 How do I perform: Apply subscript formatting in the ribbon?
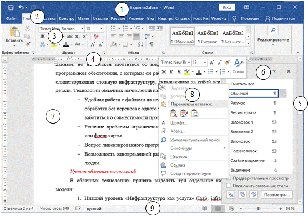tap(78, 37)
